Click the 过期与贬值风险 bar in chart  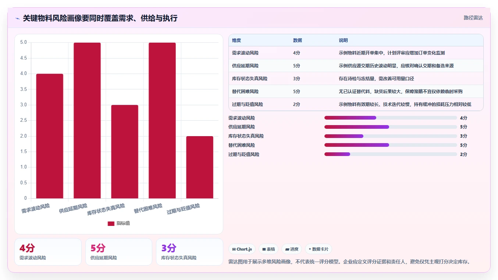(200, 167)
